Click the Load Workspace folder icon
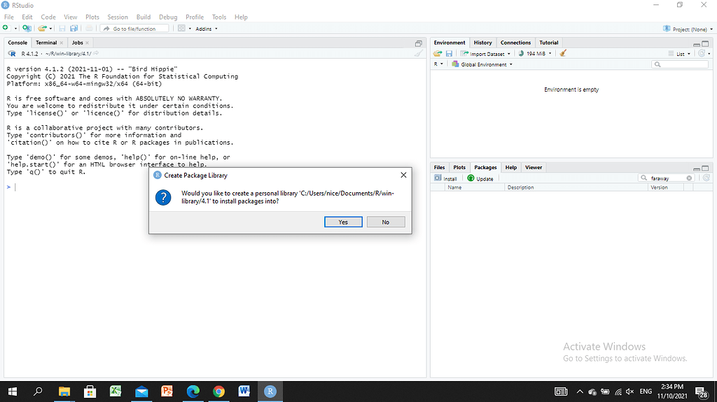This screenshot has width=717, height=402. (x=438, y=53)
